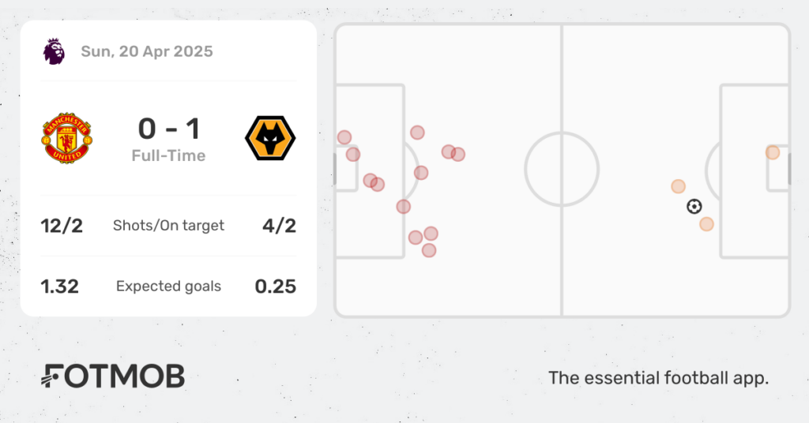This screenshot has width=809, height=423.
Task: Select the Shots/On target stat row label
Action: (x=168, y=225)
